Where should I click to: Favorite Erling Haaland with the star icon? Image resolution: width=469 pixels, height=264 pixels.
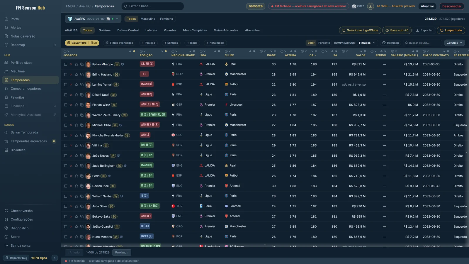(76, 75)
